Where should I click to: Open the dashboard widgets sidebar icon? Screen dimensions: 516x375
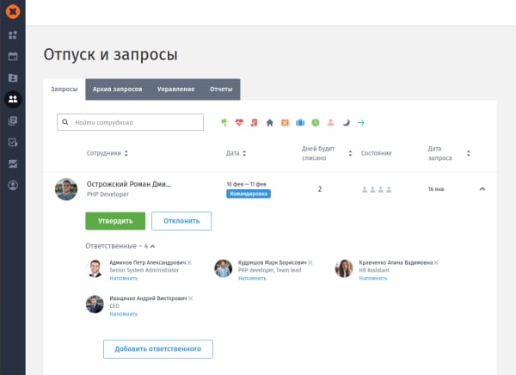pyautogui.click(x=13, y=35)
